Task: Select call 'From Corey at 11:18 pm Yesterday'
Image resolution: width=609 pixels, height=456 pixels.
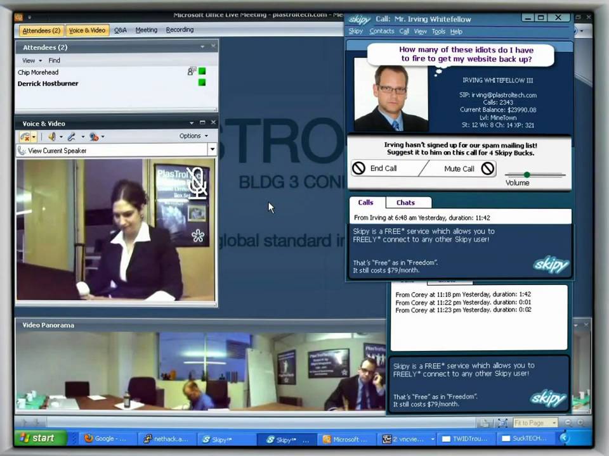Action: point(463,294)
